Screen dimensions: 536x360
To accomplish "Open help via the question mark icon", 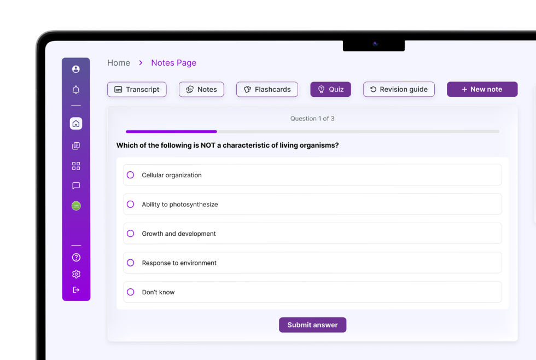I will [76, 258].
